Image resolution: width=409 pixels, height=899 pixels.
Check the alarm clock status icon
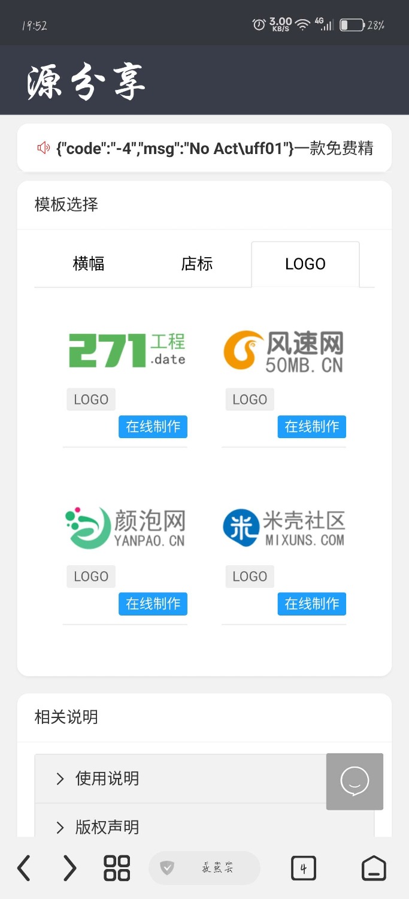tap(259, 25)
